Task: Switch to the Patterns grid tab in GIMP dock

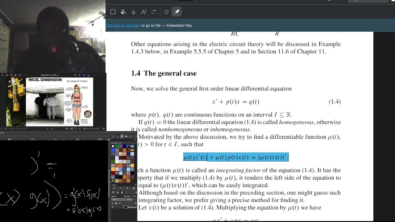Action: pyautogui.click(x=118, y=136)
